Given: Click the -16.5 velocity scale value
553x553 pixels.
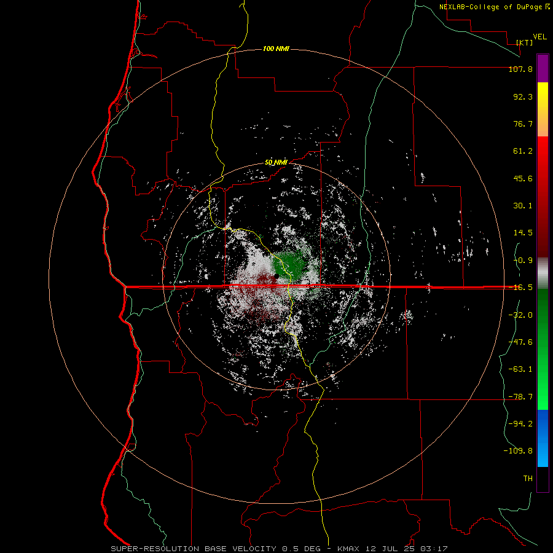Looking at the screenshot, I should pos(520,288).
